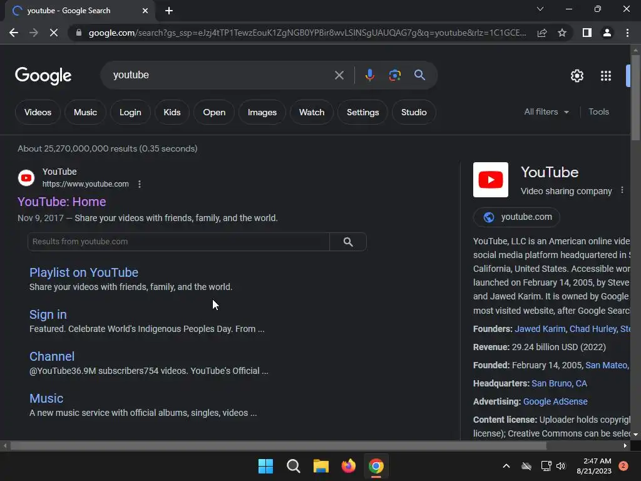Viewport: 641px width, 481px height.
Task: Click the horizontal scrollbar thumb
Action: pyautogui.click(x=278, y=445)
